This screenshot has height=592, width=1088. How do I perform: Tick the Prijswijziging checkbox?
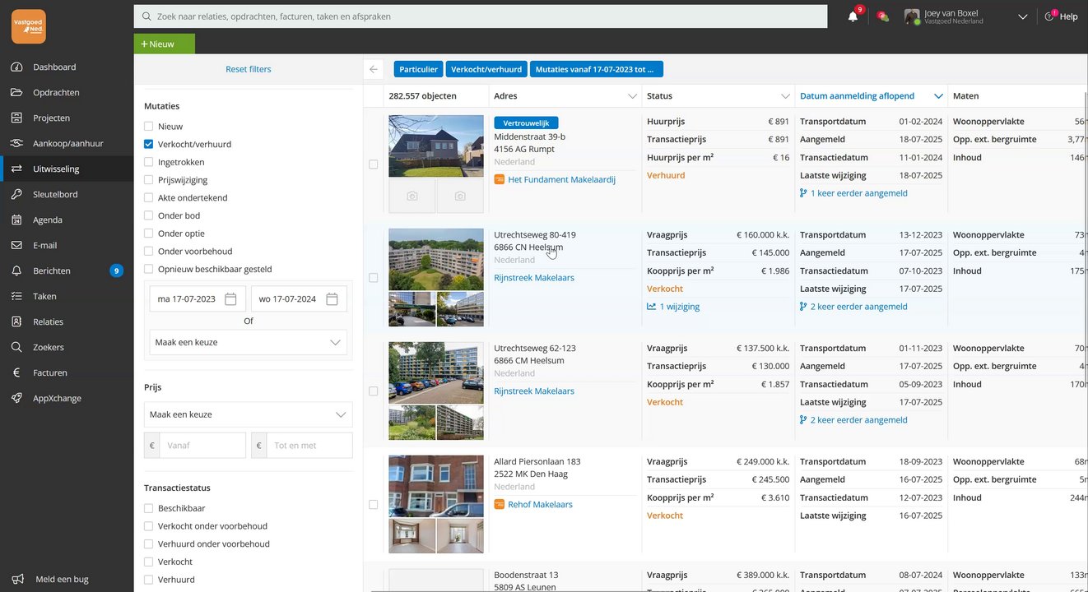click(x=149, y=180)
